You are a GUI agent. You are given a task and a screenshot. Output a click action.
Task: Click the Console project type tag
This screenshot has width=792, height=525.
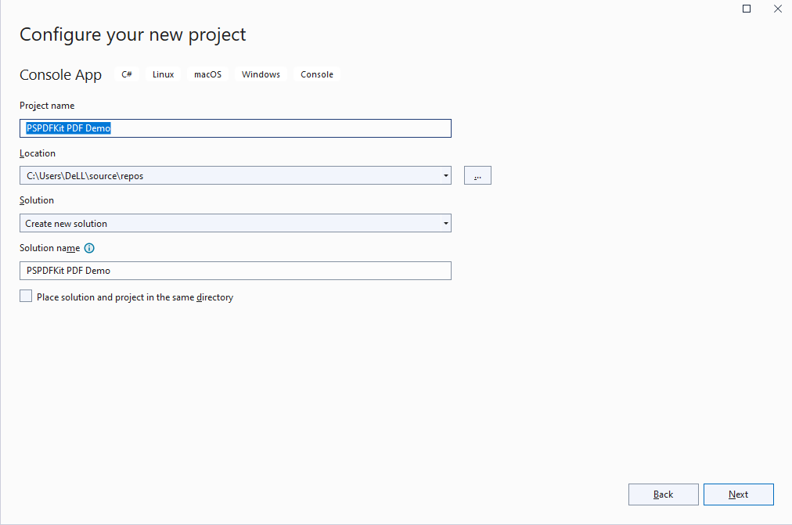point(316,74)
